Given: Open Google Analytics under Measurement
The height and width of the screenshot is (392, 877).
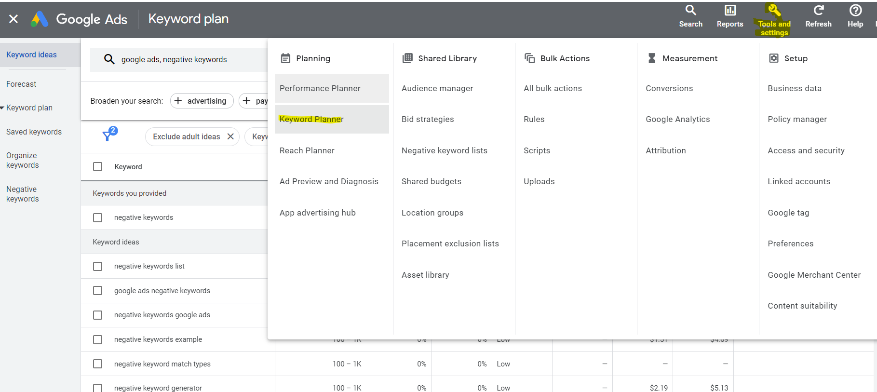Looking at the screenshot, I should 678,119.
